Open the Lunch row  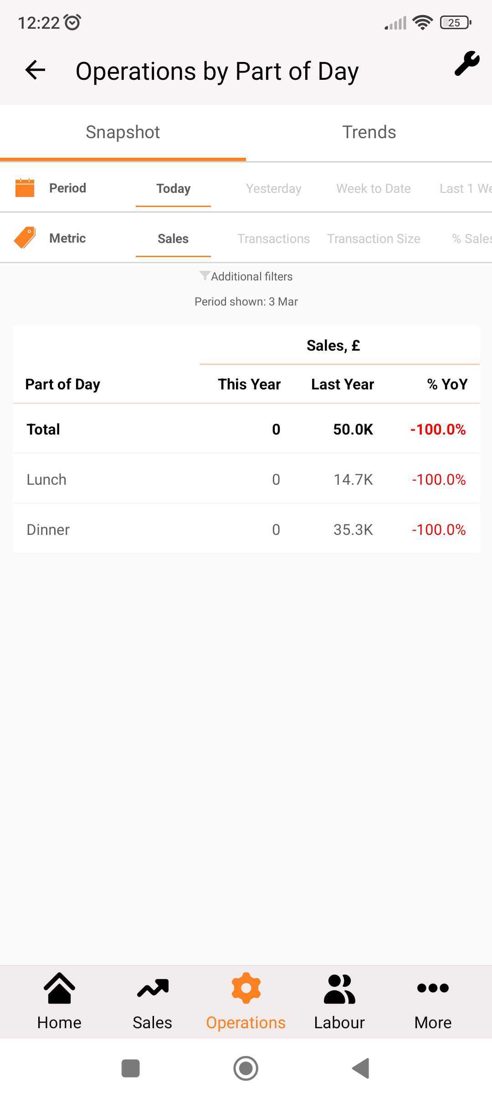click(246, 479)
